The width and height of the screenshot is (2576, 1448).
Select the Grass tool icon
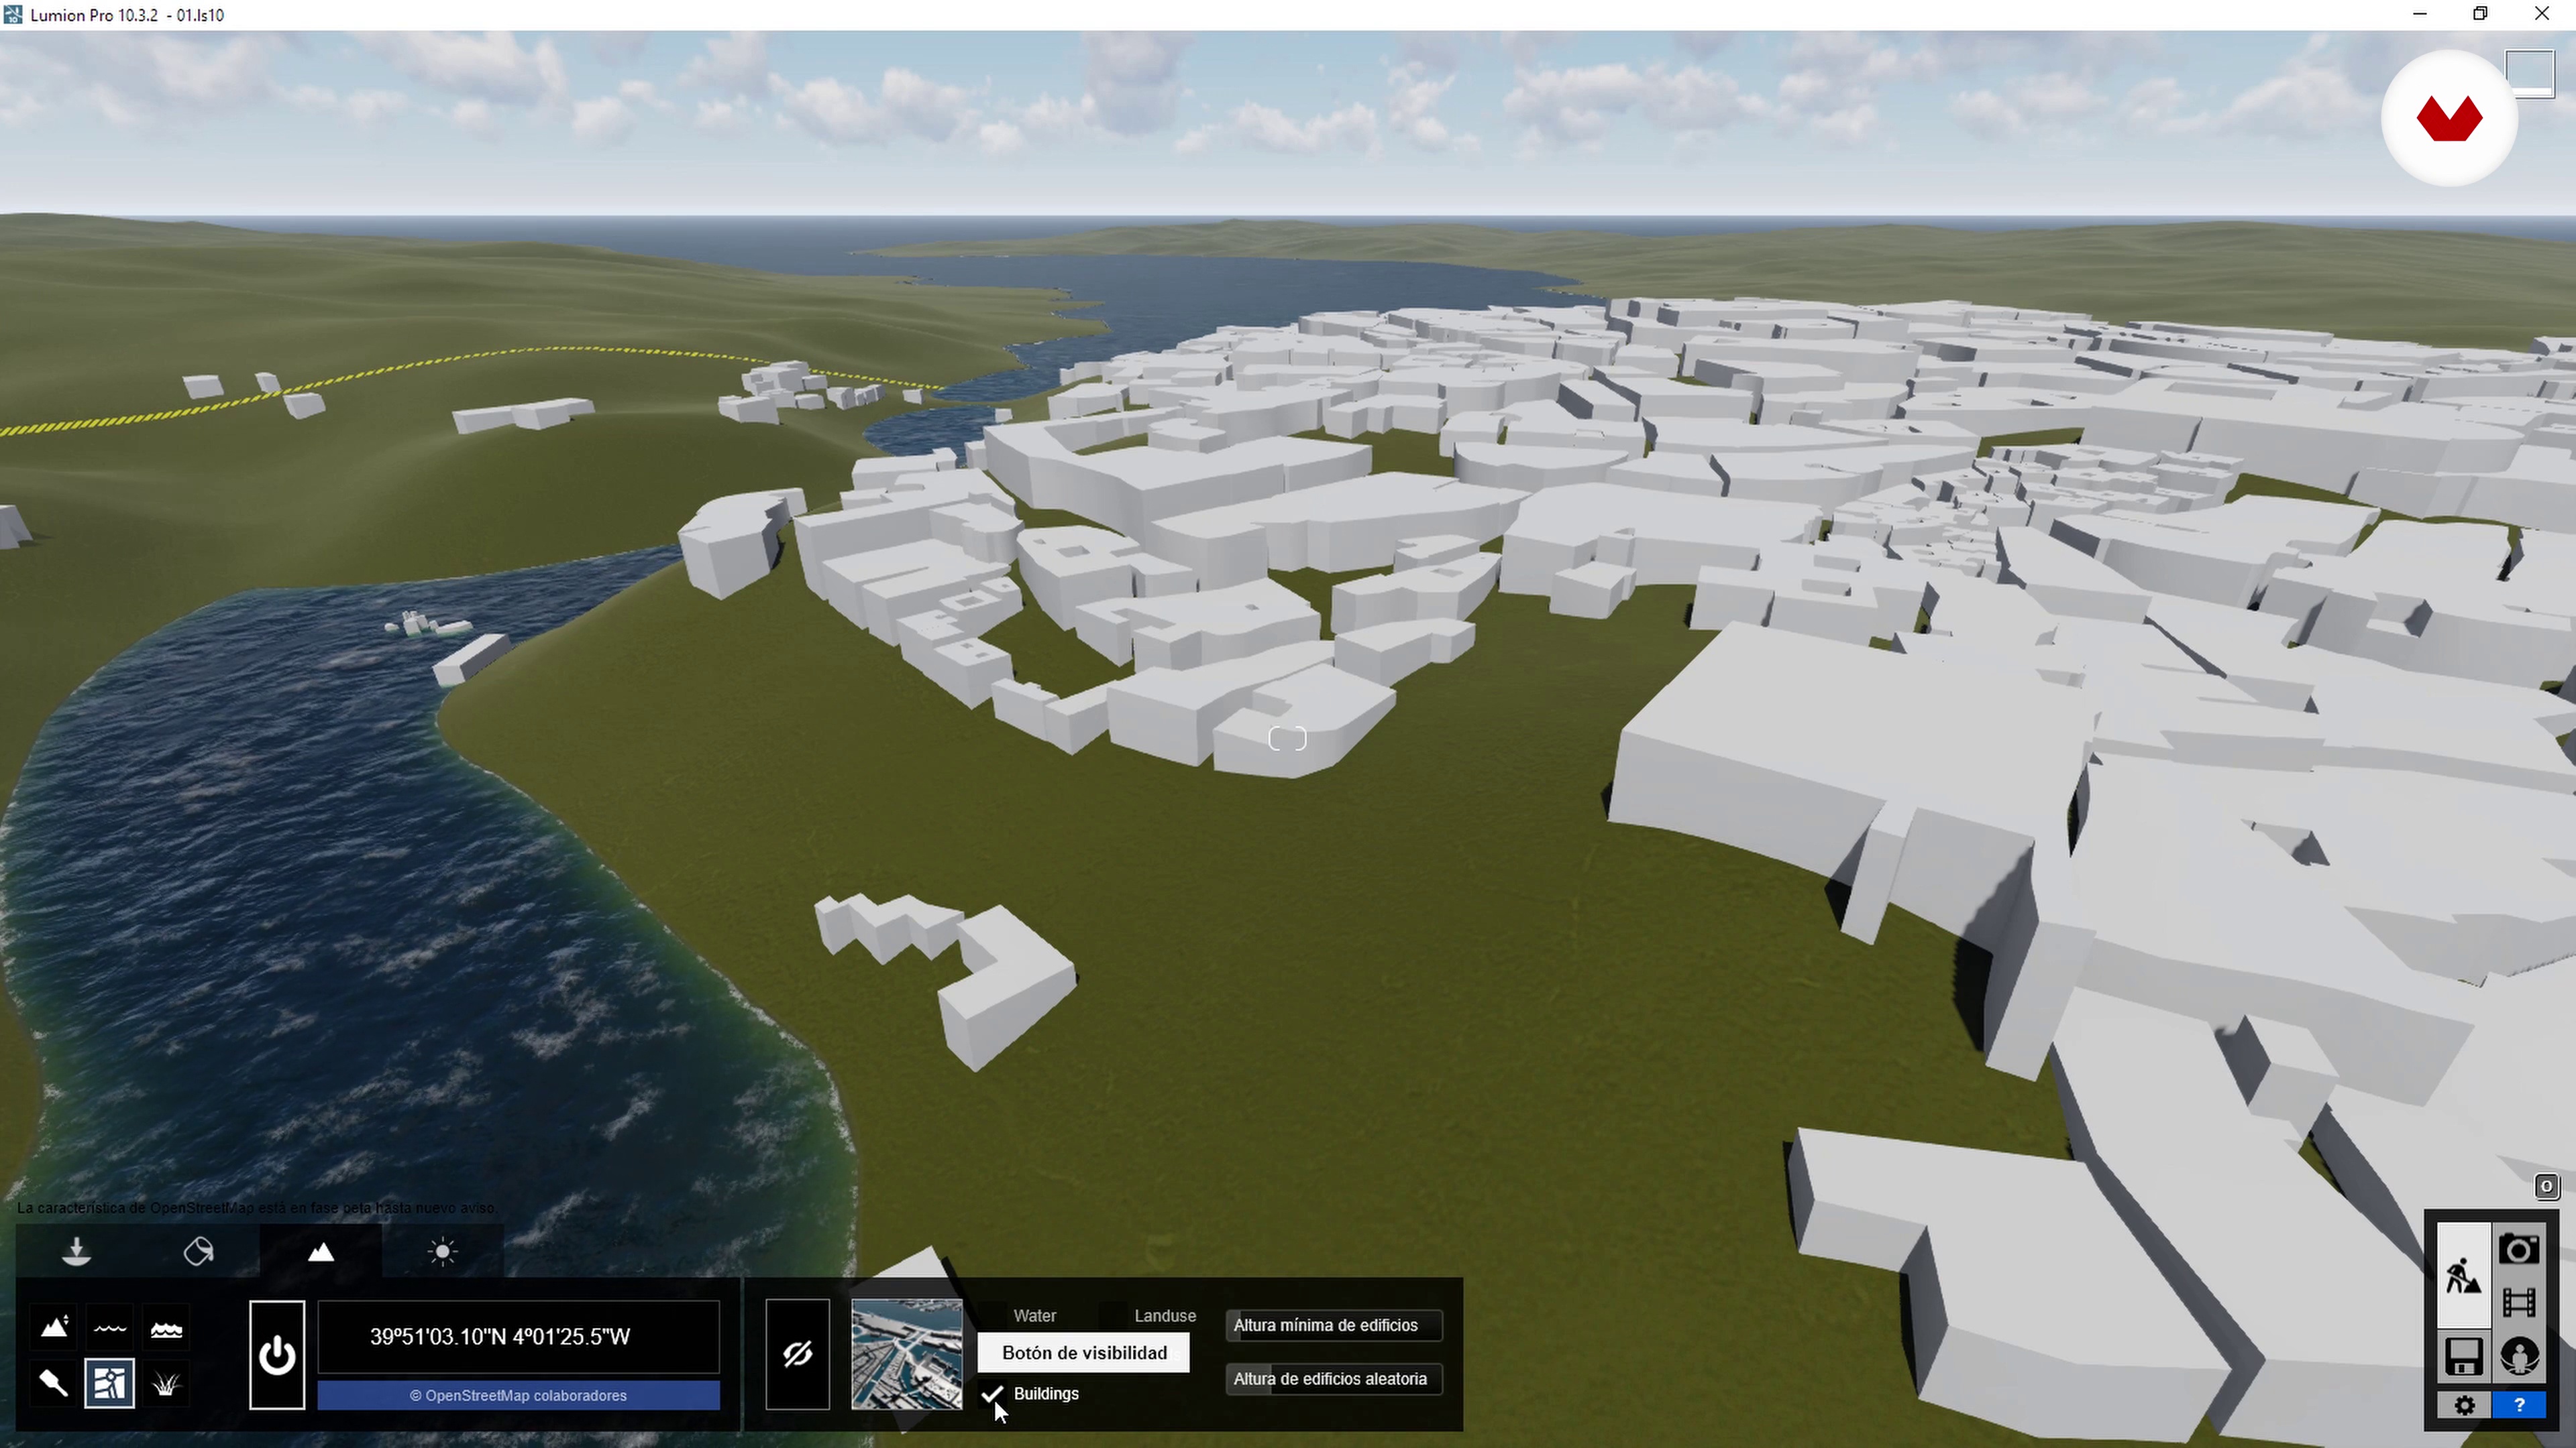166,1384
